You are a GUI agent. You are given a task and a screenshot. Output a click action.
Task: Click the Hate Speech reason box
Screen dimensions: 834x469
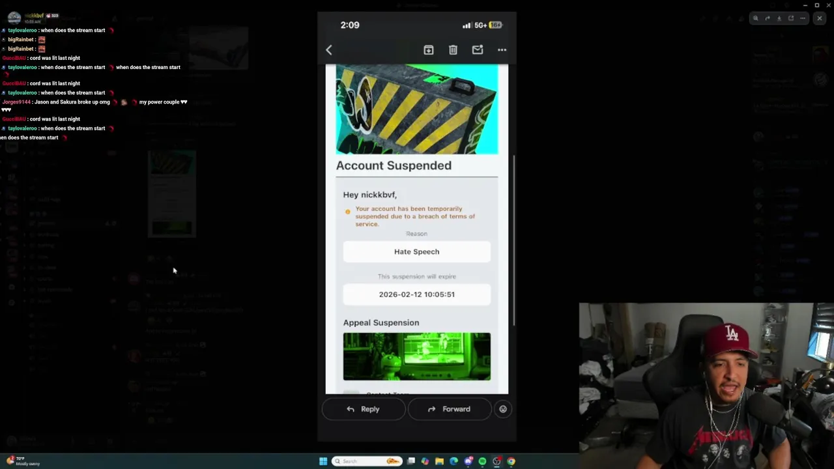pyautogui.click(x=417, y=251)
